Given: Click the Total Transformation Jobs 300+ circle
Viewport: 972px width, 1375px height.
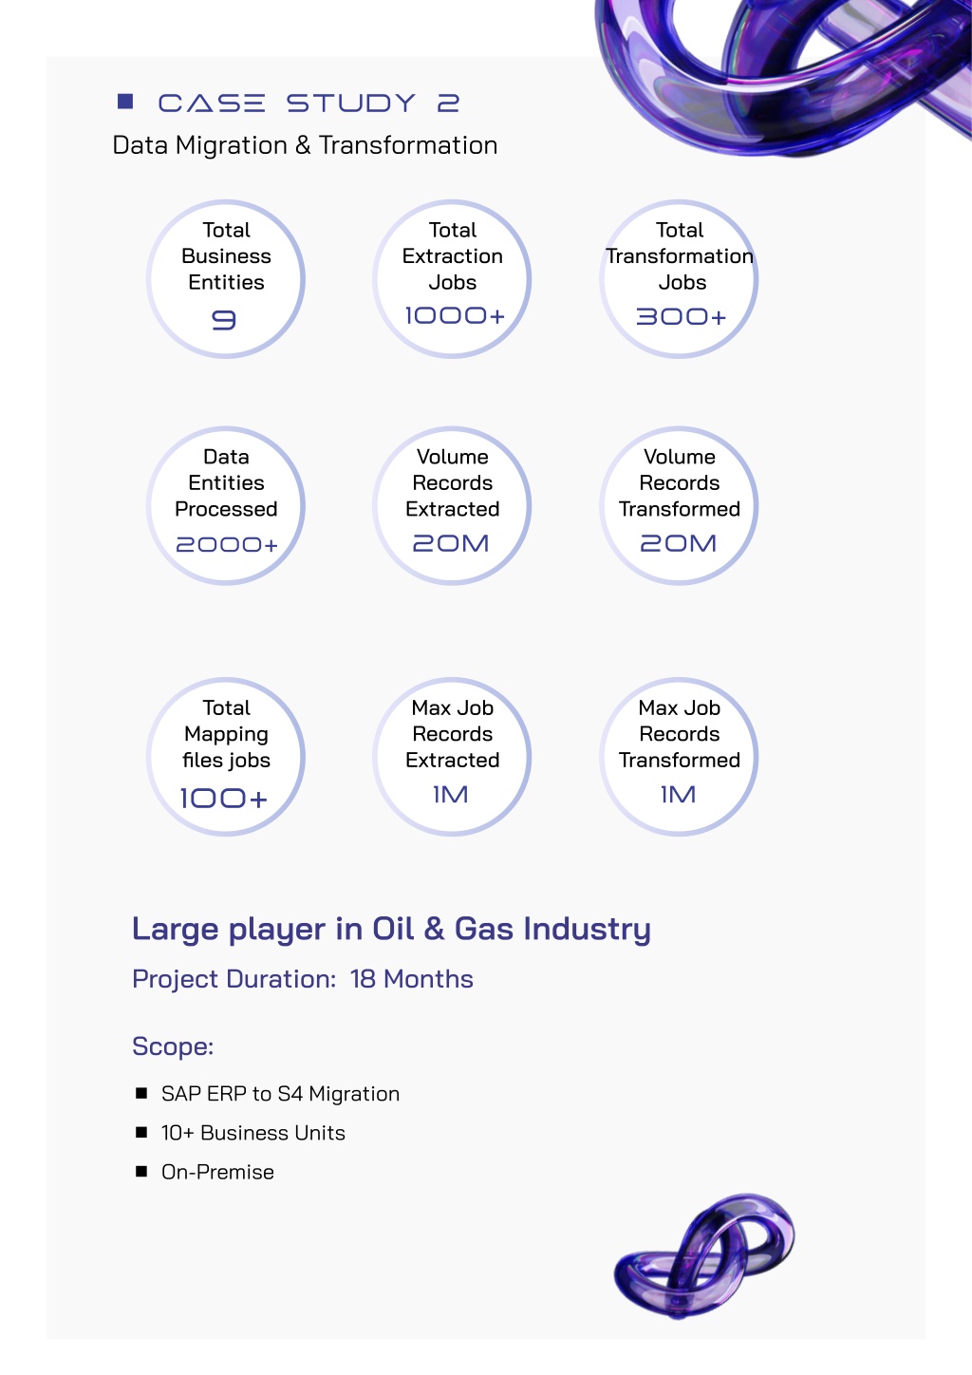Looking at the screenshot, I should coord(679,279).
